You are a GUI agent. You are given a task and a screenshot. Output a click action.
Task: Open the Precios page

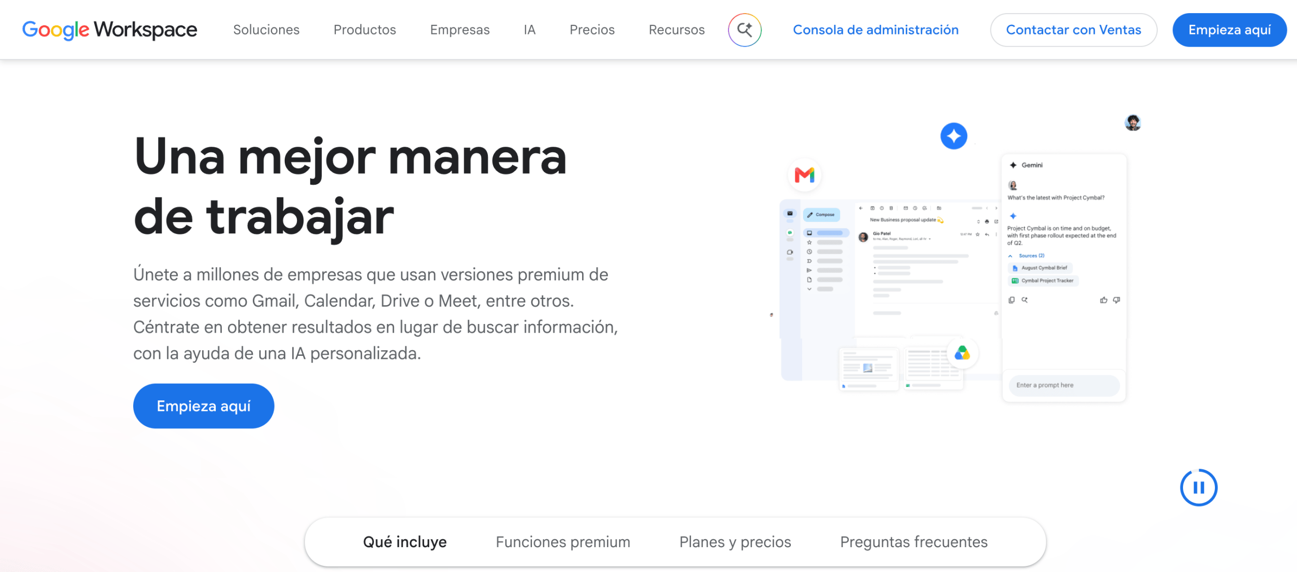[592, 30]
